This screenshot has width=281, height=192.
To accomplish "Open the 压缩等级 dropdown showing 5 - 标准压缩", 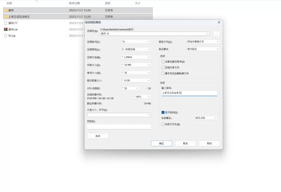I will [136, 49].
